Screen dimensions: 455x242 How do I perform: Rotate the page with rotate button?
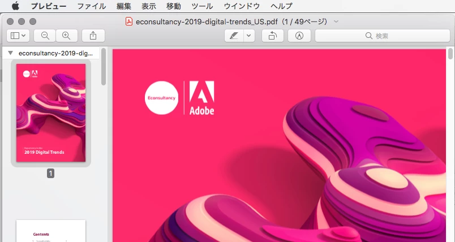(x=272, y=36)
